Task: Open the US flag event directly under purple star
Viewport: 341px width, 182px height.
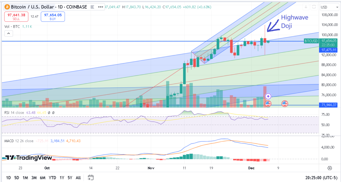Action: pos(268,103)
